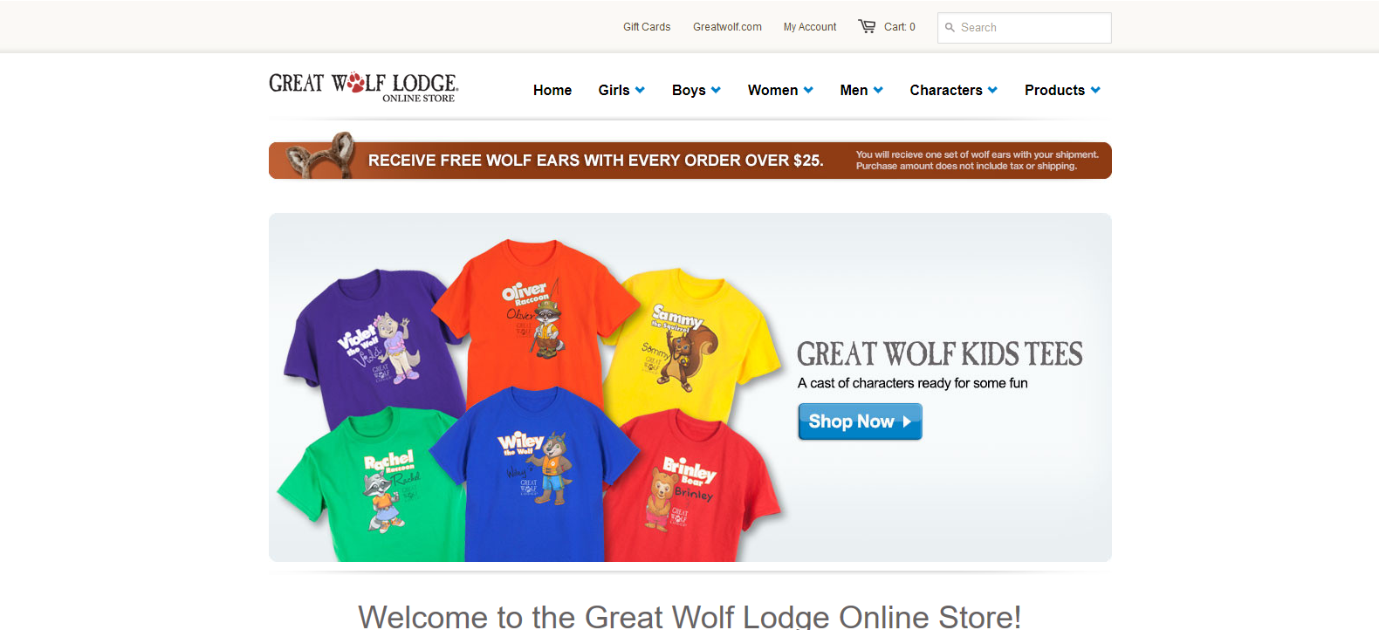Click the Shop Now arrow icon

point(907,421)
